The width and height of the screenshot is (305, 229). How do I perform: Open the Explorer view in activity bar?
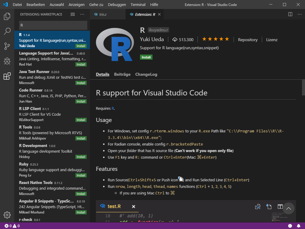click(7, 16)
